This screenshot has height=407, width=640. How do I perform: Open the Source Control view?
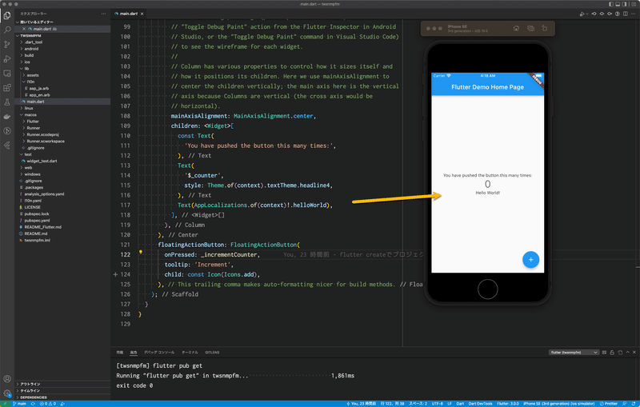click(7, 45)
